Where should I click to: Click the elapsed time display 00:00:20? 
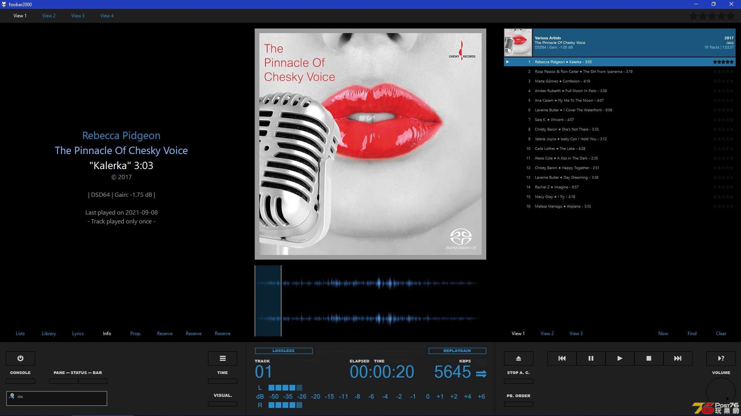[x=382, y=372]
